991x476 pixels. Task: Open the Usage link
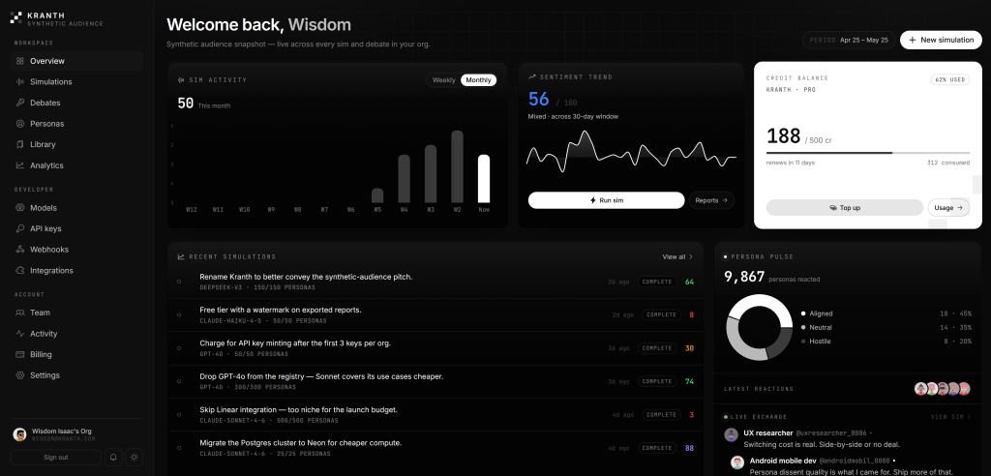pos(948,207)
